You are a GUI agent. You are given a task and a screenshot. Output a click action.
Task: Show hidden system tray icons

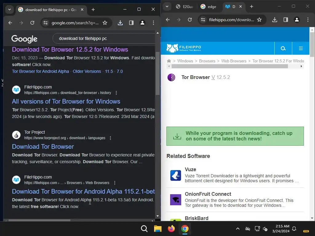coord(238,229)
